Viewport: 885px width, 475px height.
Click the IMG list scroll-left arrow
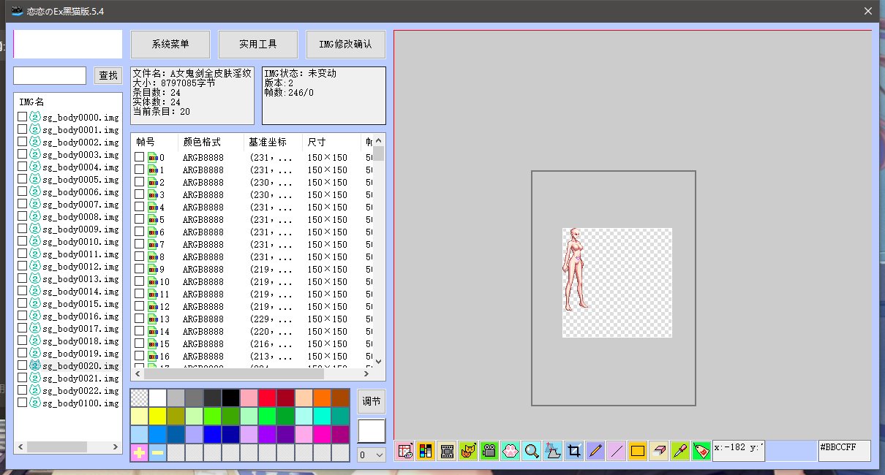point(20,446)
